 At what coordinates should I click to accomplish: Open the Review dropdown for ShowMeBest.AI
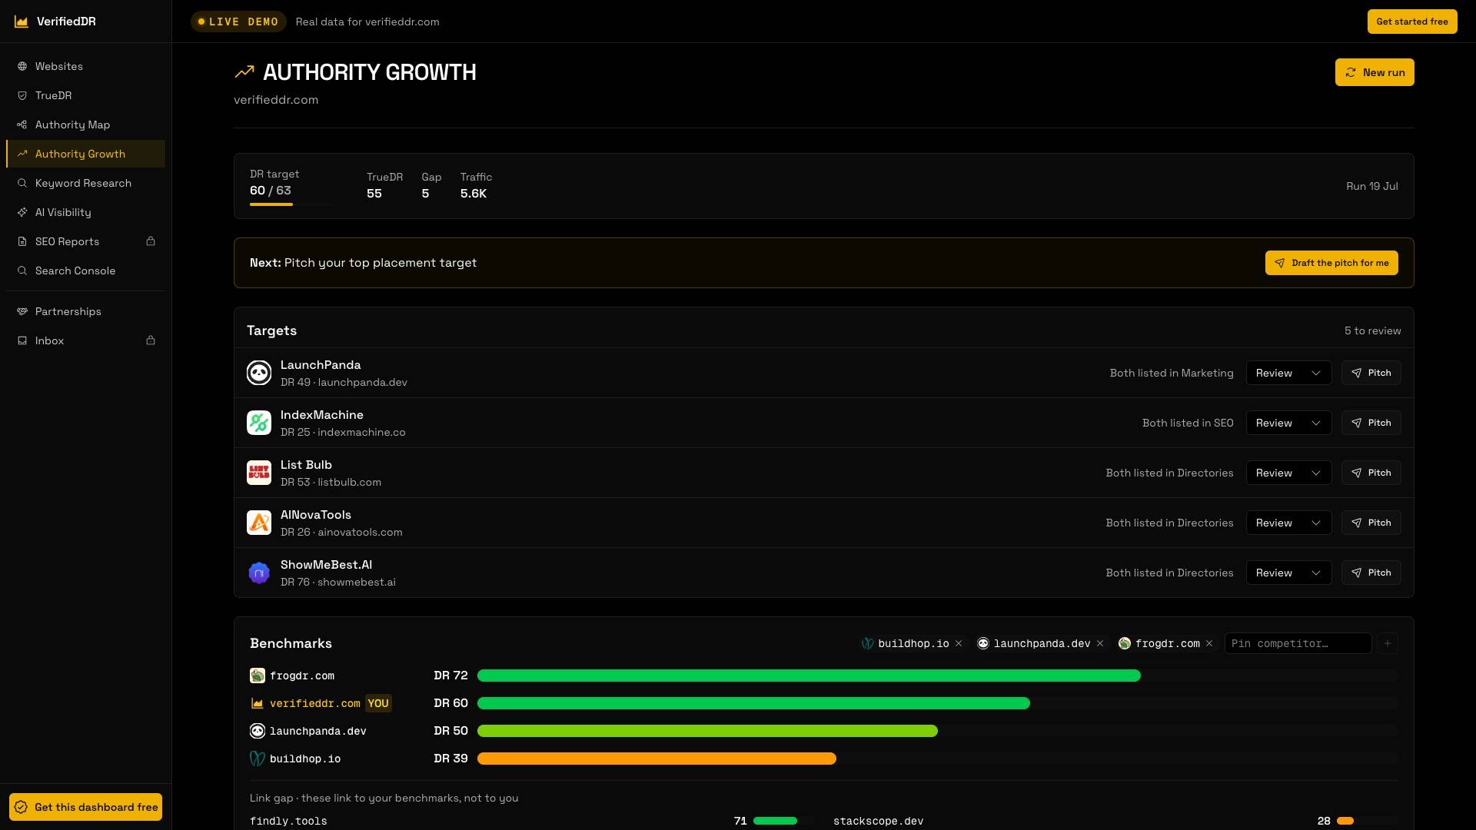(1288, 573)
